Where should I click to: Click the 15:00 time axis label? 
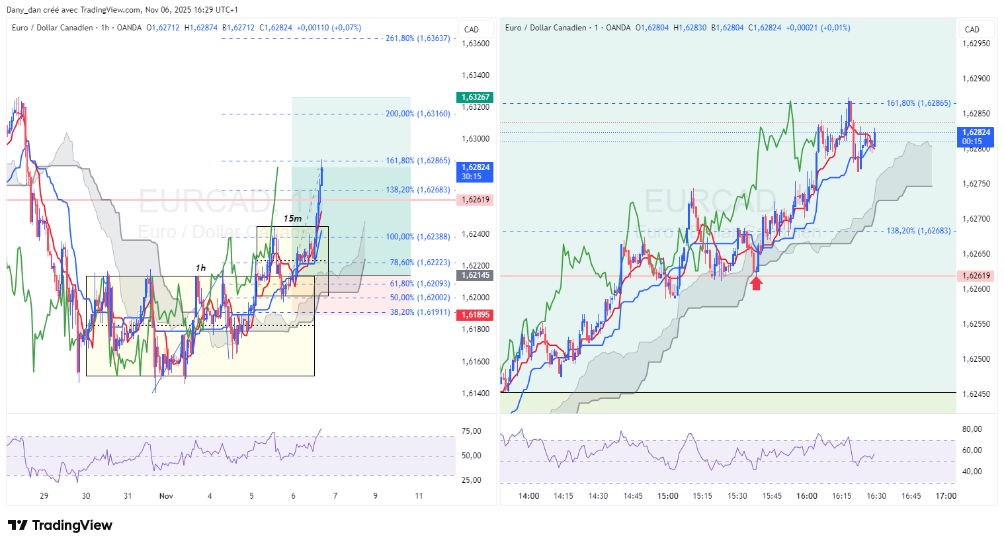tap(668, 496)
